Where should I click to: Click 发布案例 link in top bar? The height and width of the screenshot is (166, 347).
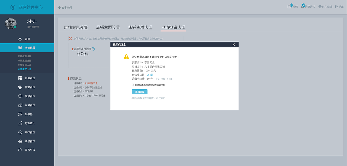click(x=67, y=8)
